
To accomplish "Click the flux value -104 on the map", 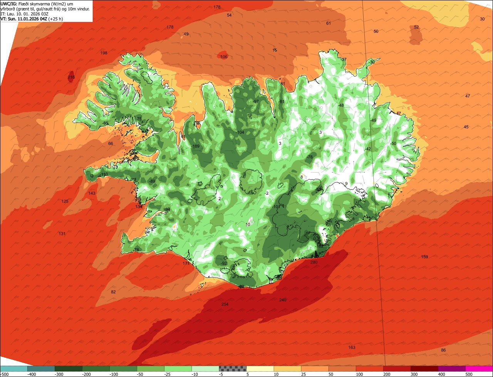I will point(240,132).
